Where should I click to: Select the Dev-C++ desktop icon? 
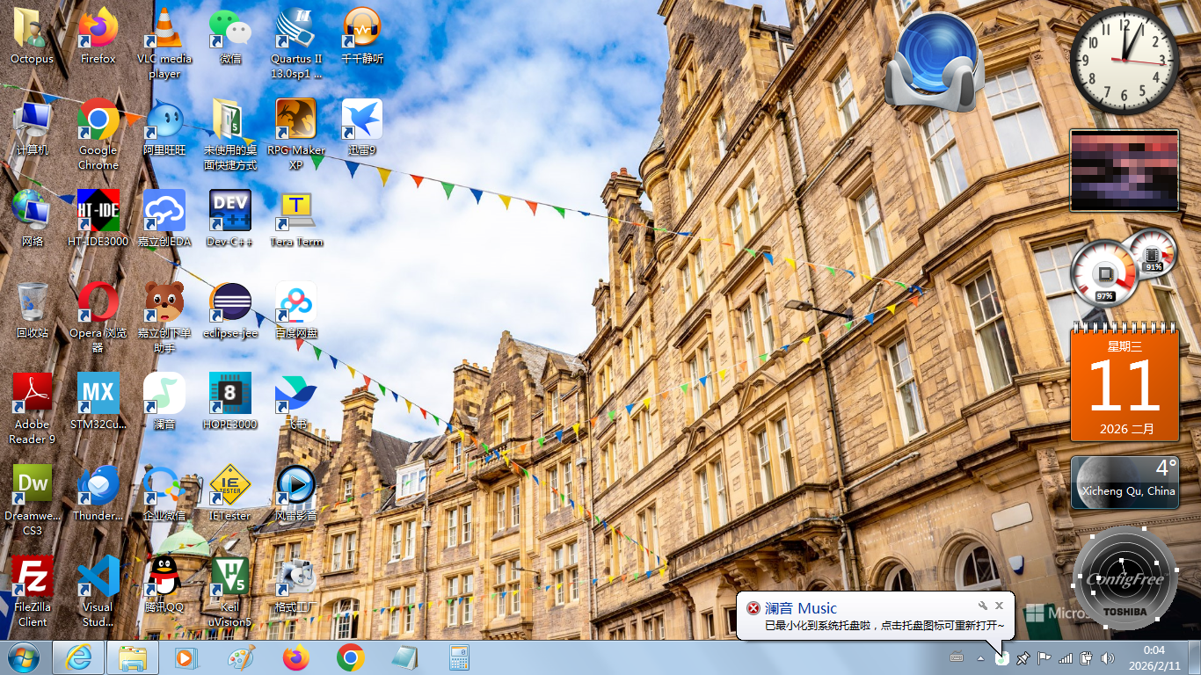[x=230, y=212]
